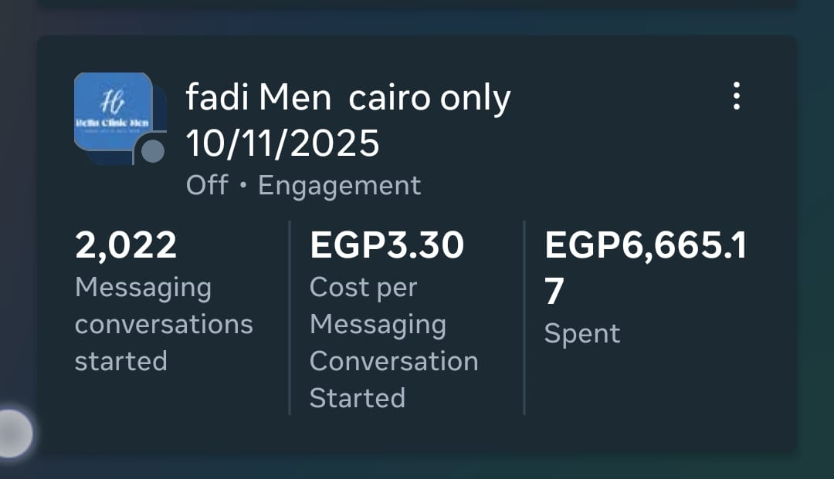
Task: Click the Messaging conversations started metric
Action: point(164,301)
